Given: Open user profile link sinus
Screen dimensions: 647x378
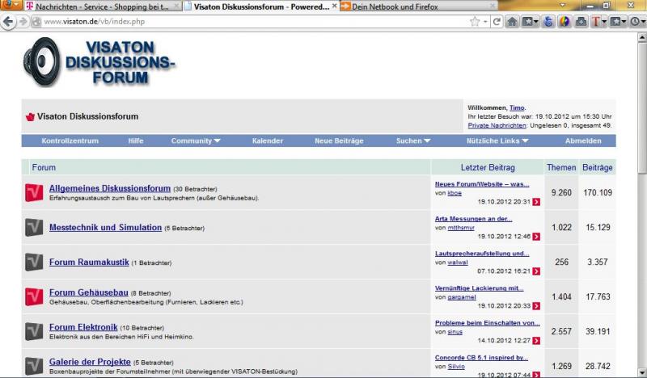Looking at the screenshot, I should coord(455,331).
